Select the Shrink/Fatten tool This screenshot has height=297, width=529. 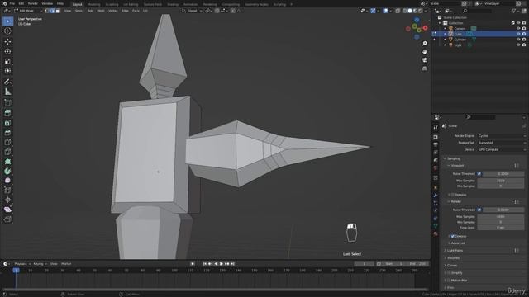7,200
